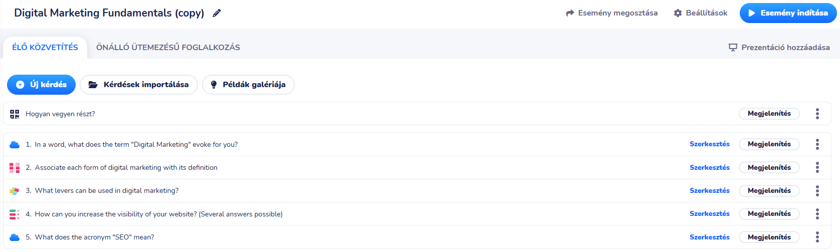Open the three-dot menu for question 5
The height and width of the screenshot is (252, 840).
817,237
